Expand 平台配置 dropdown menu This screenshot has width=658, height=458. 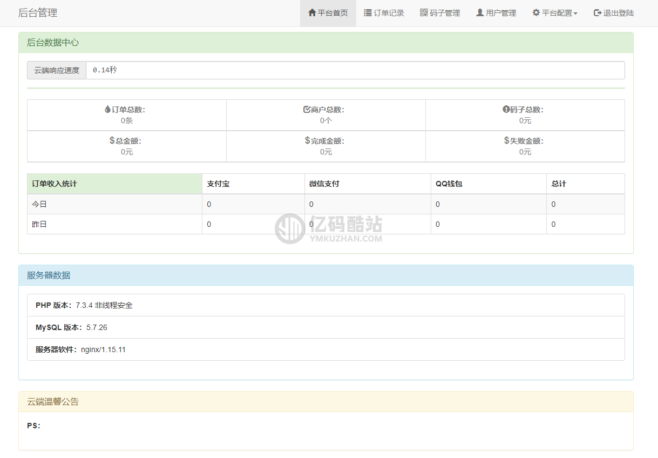pos(555,13)
